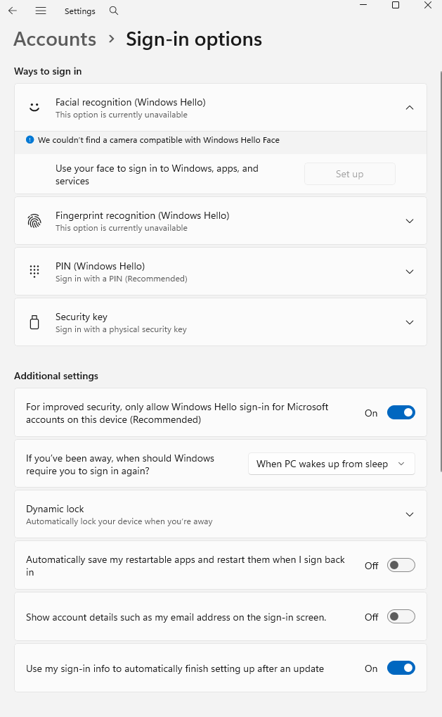Click the 'Ways to sign in' heading

point(48,71)
